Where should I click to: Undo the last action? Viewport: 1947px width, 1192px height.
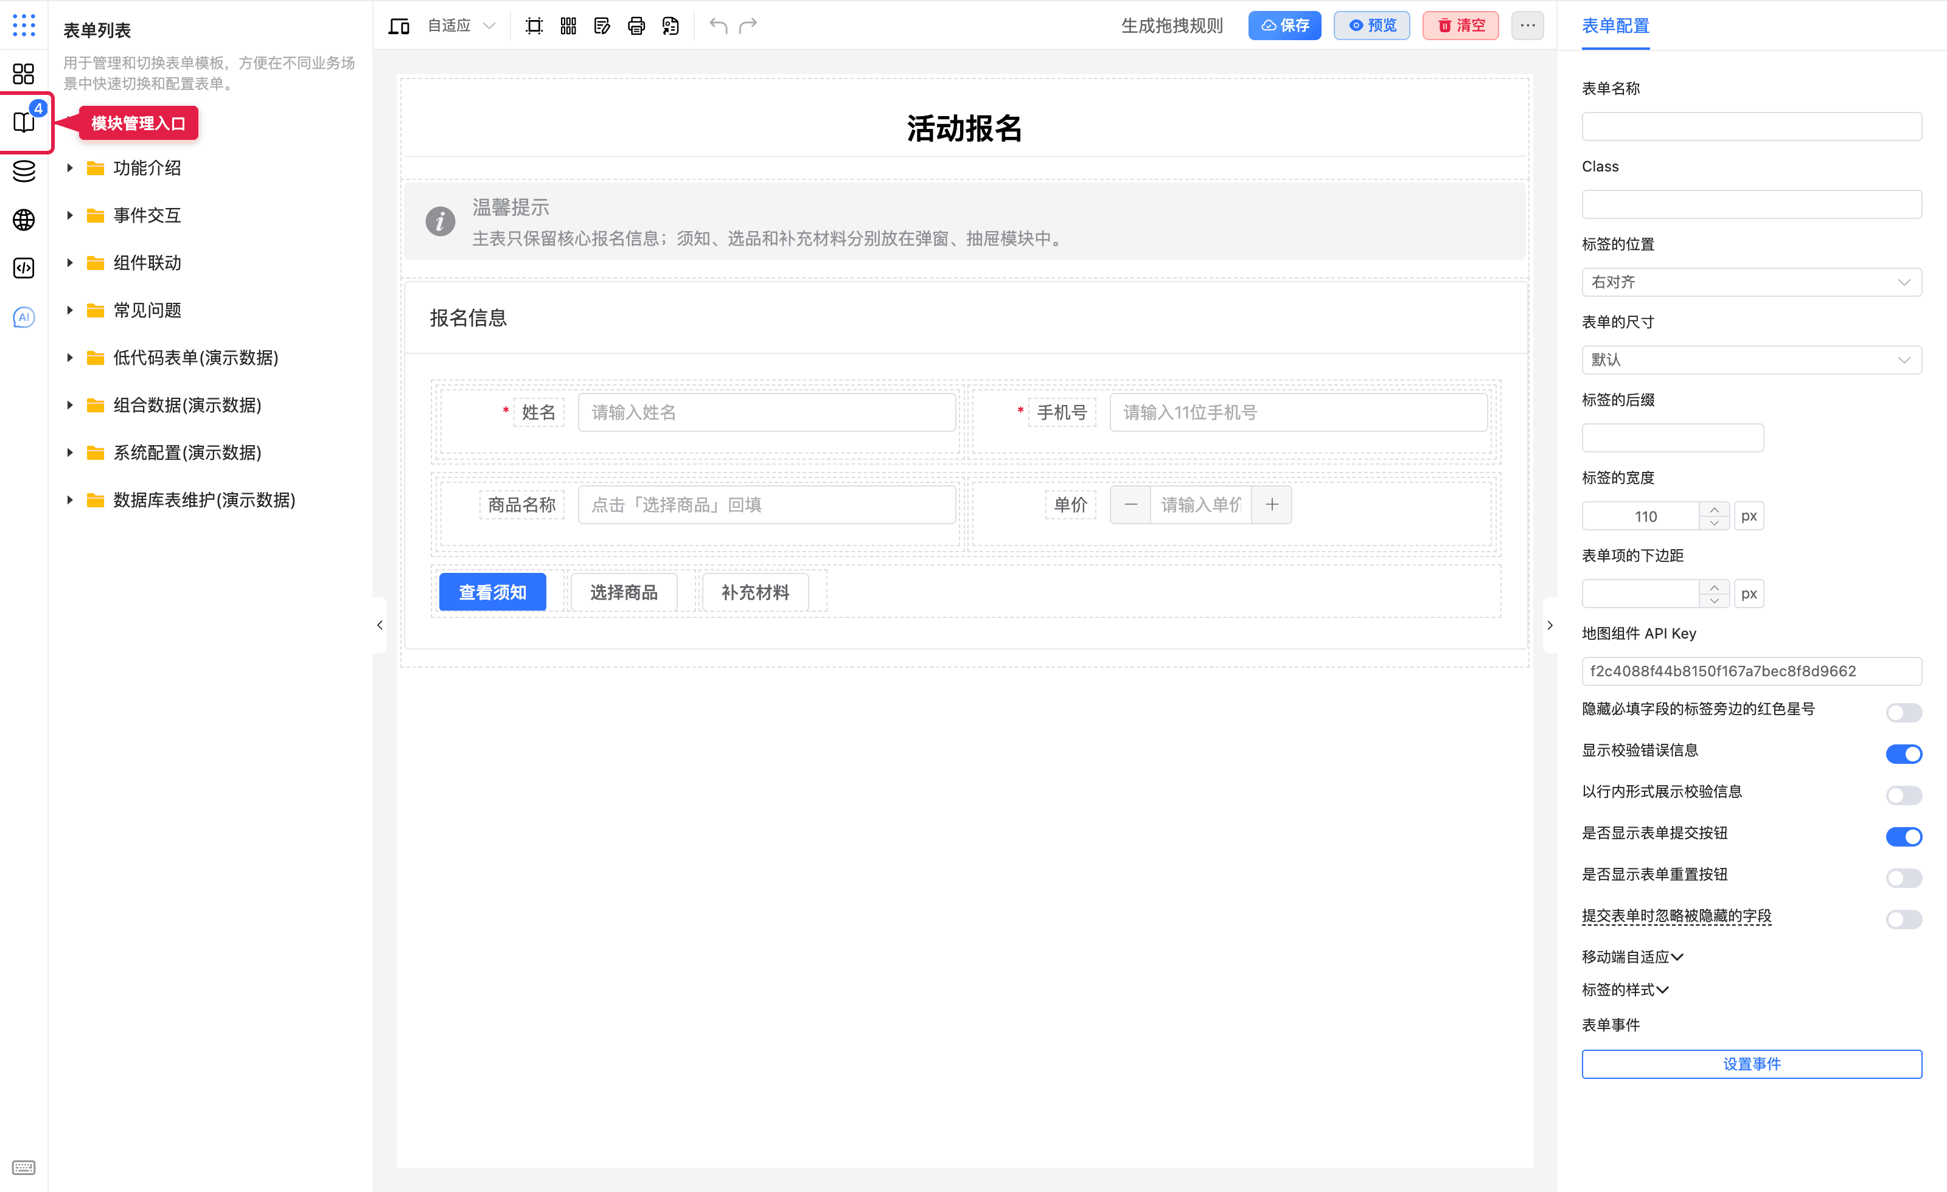[719, 26]
